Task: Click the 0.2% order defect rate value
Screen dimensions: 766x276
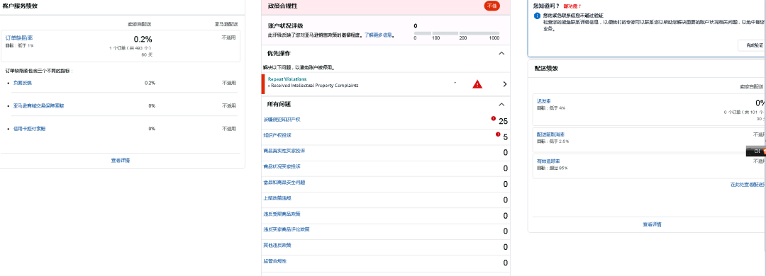Action: (x=143, y=39)
